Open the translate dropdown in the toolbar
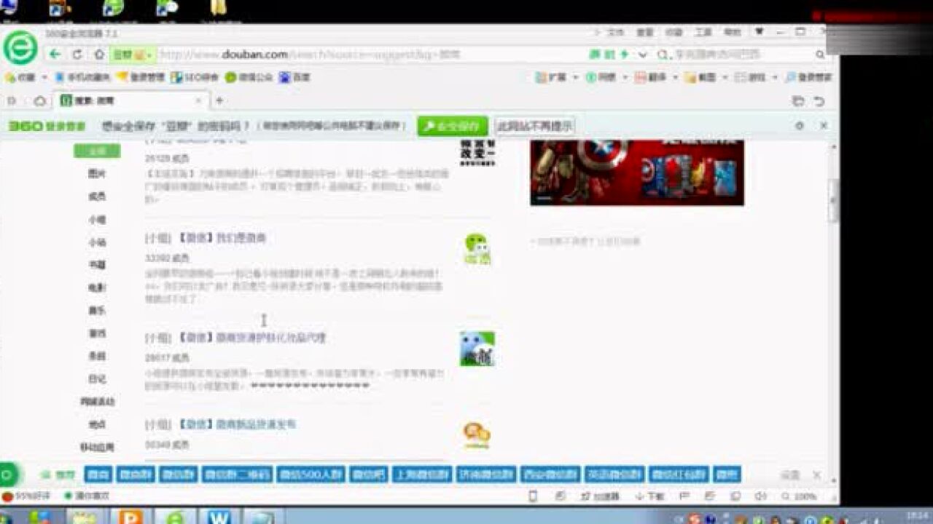The width and height of the screenshot is (933, 524). point(655,77)
